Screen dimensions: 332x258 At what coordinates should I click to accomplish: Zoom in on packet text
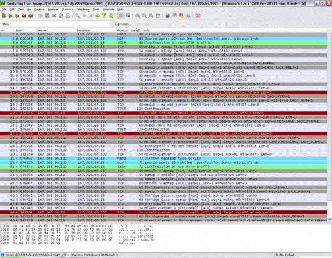pyautogui.click(x=138, y=16)
